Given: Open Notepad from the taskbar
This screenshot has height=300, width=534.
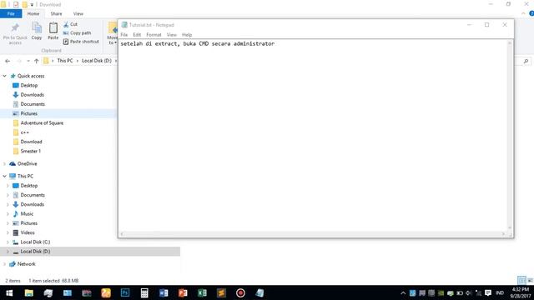Looking at the screenshot, I should point(259,292).
